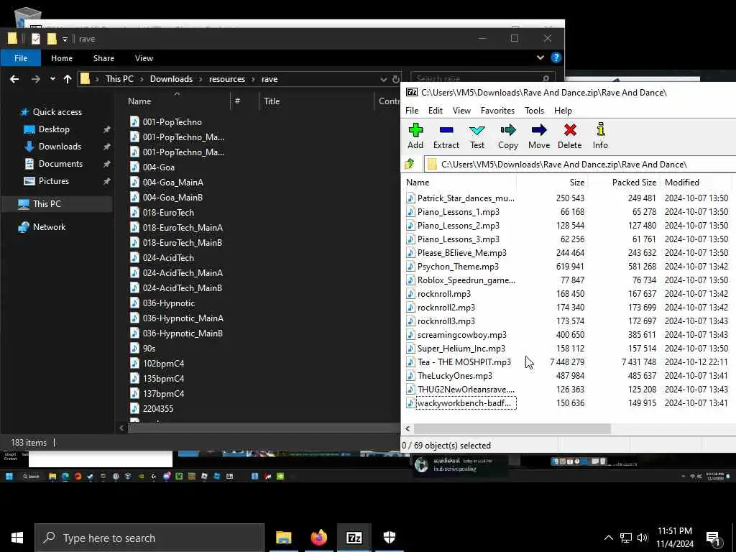Screen dimensions: 736x552
Task: Open Windows Start menu
Action: [x=17, y=538]
